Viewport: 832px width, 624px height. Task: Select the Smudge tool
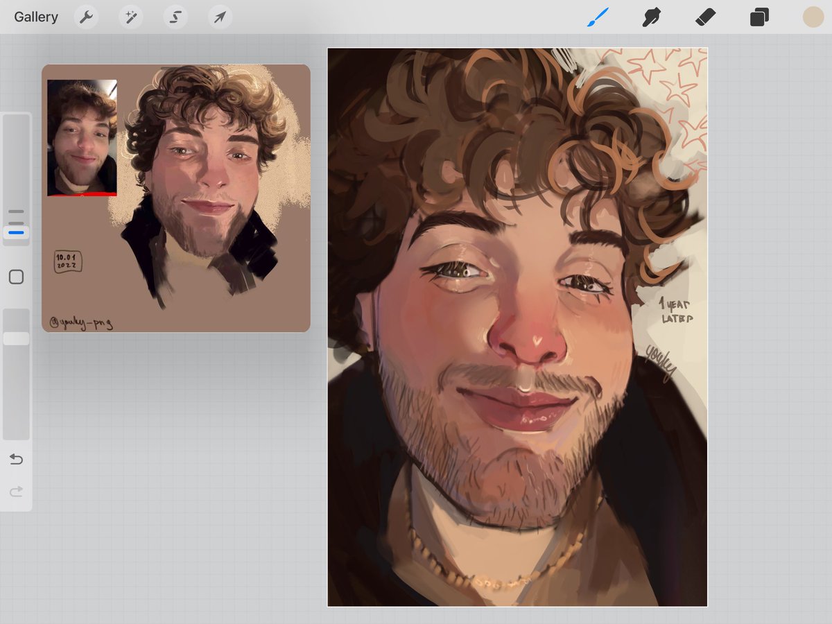click(x=651, y=17)
